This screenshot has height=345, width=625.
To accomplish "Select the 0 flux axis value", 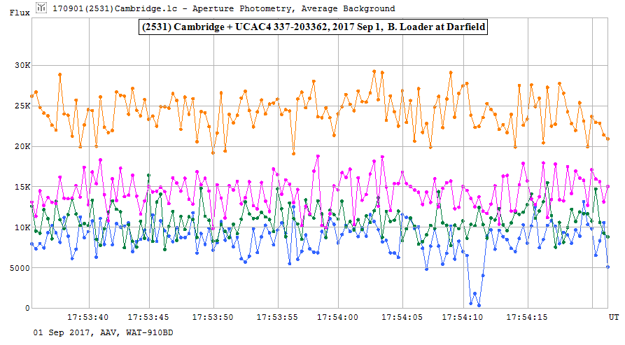I will click(27, 308).
